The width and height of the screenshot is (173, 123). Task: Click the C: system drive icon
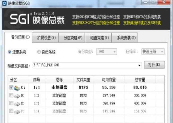click(x=17, y=88)
